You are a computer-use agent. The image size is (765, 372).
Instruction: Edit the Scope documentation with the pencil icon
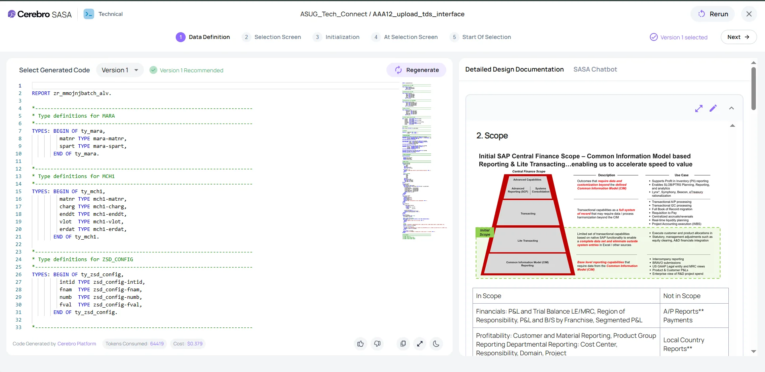714,108
